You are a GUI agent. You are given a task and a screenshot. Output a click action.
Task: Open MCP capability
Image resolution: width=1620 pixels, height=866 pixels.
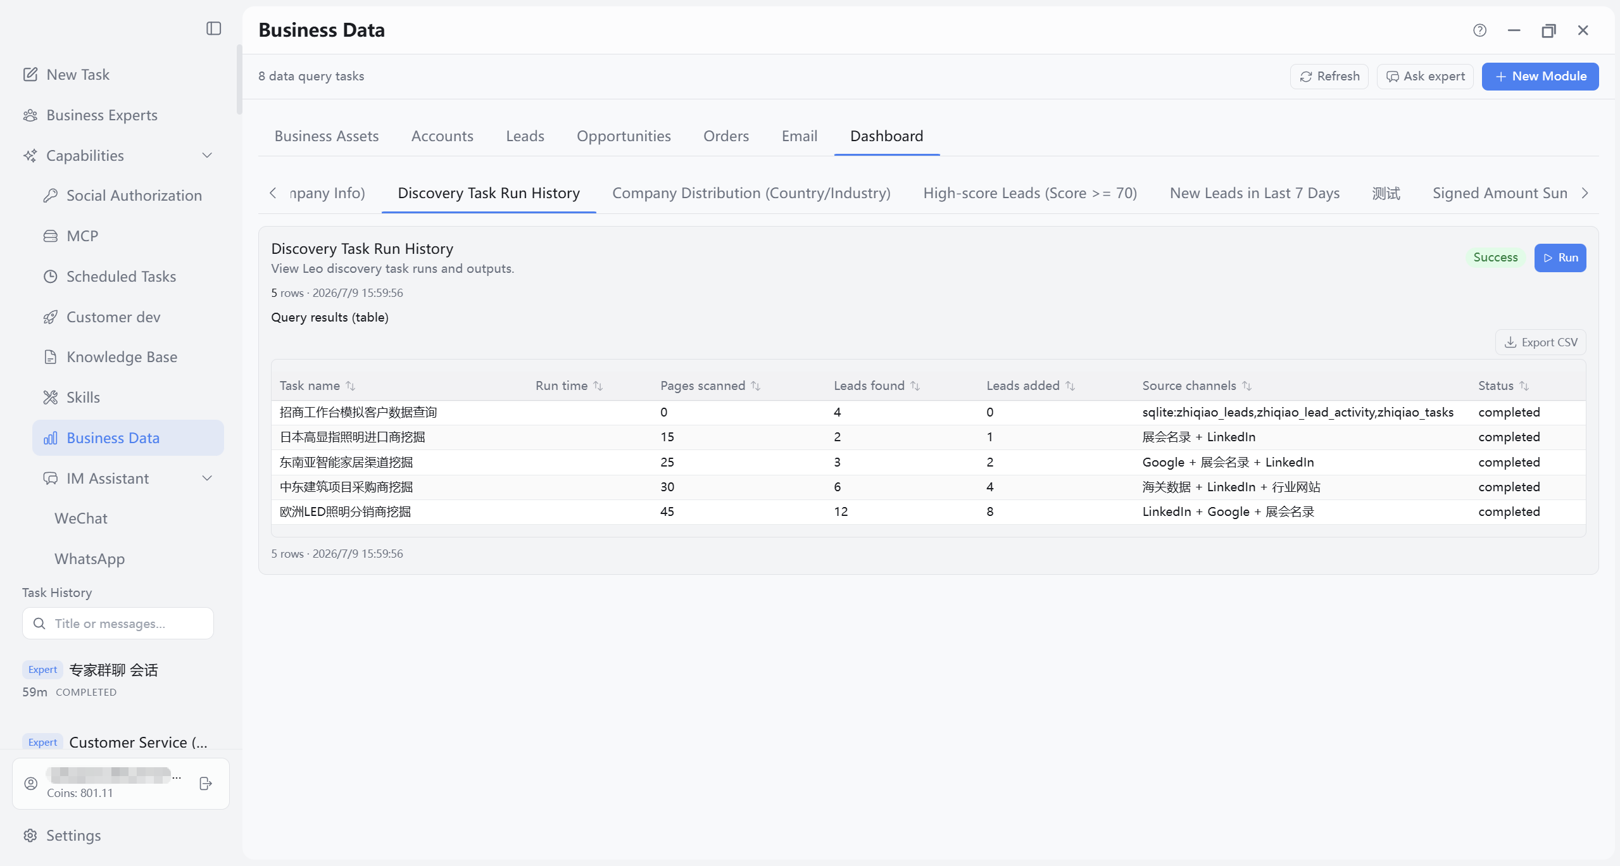129,236
